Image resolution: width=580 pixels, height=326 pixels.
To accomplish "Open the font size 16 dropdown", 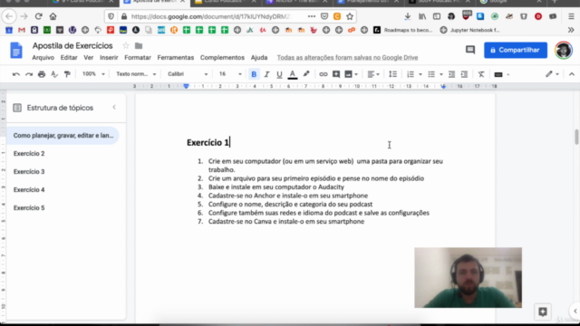I will coord(229,74).
